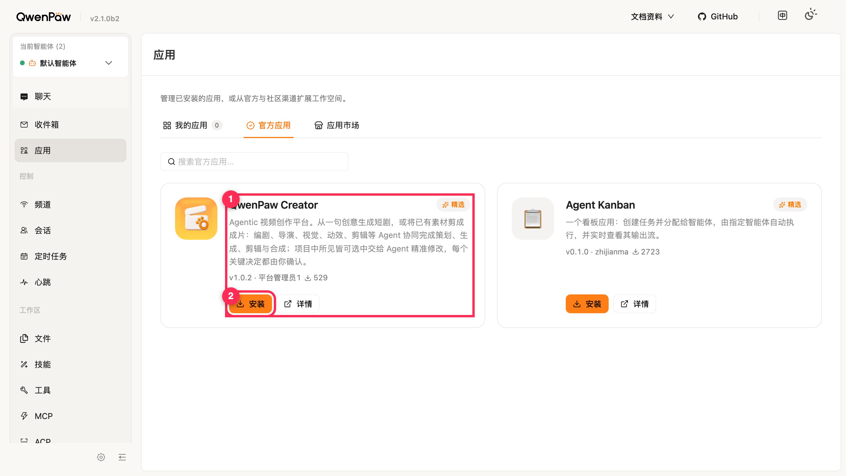Install Agent Kanban

(587, 304)
